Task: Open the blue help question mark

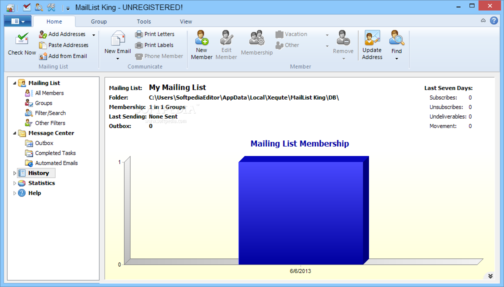Action: [x=493, y=20]
